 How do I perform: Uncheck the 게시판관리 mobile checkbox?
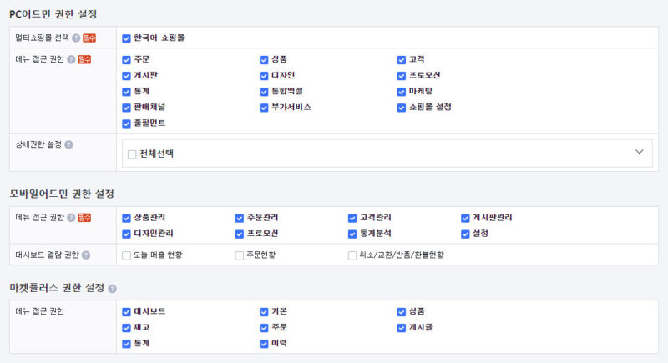(466, 218)
